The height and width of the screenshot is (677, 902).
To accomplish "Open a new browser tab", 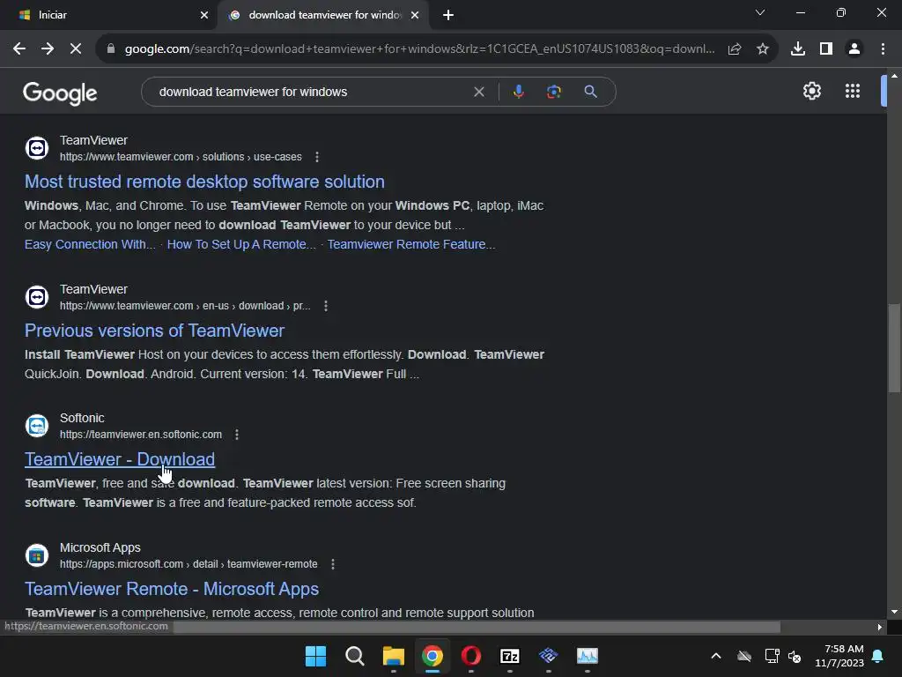I will coord(448,16).
